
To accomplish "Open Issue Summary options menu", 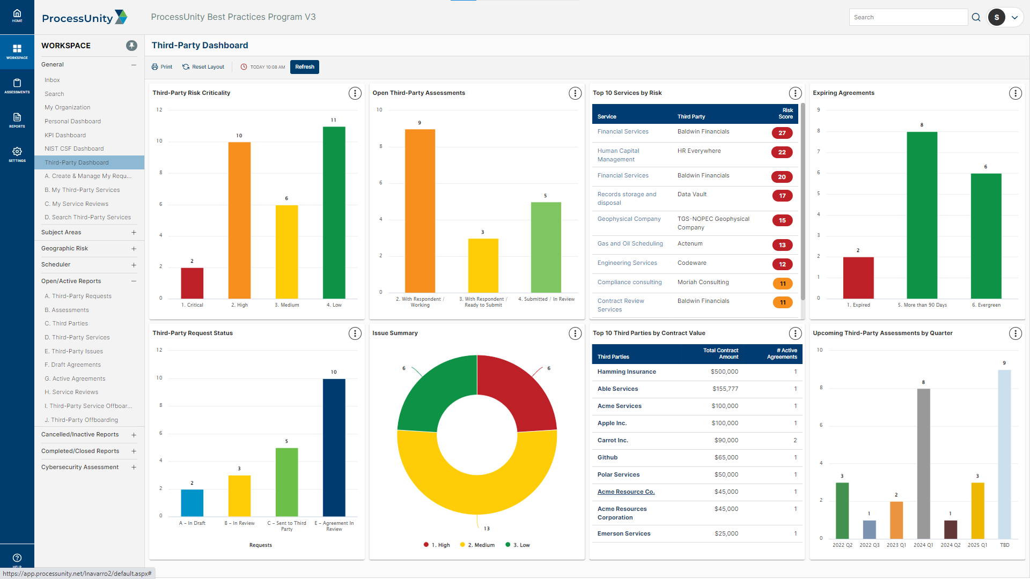I will [x=575, y=333].
